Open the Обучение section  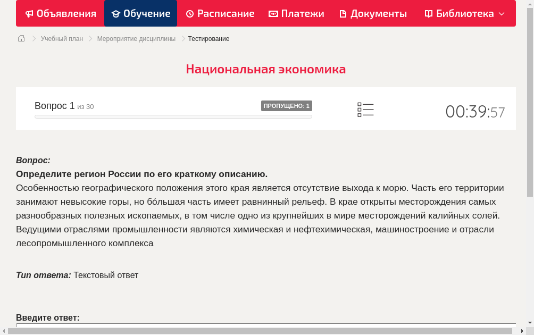coord(140,13)
